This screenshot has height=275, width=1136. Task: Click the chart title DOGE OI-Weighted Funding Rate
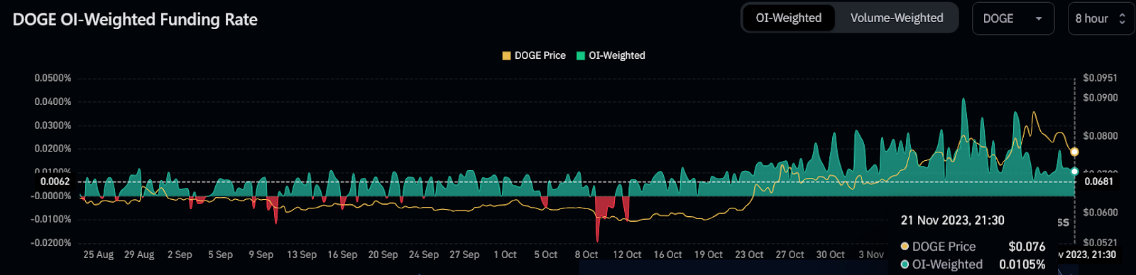(135, 20)
